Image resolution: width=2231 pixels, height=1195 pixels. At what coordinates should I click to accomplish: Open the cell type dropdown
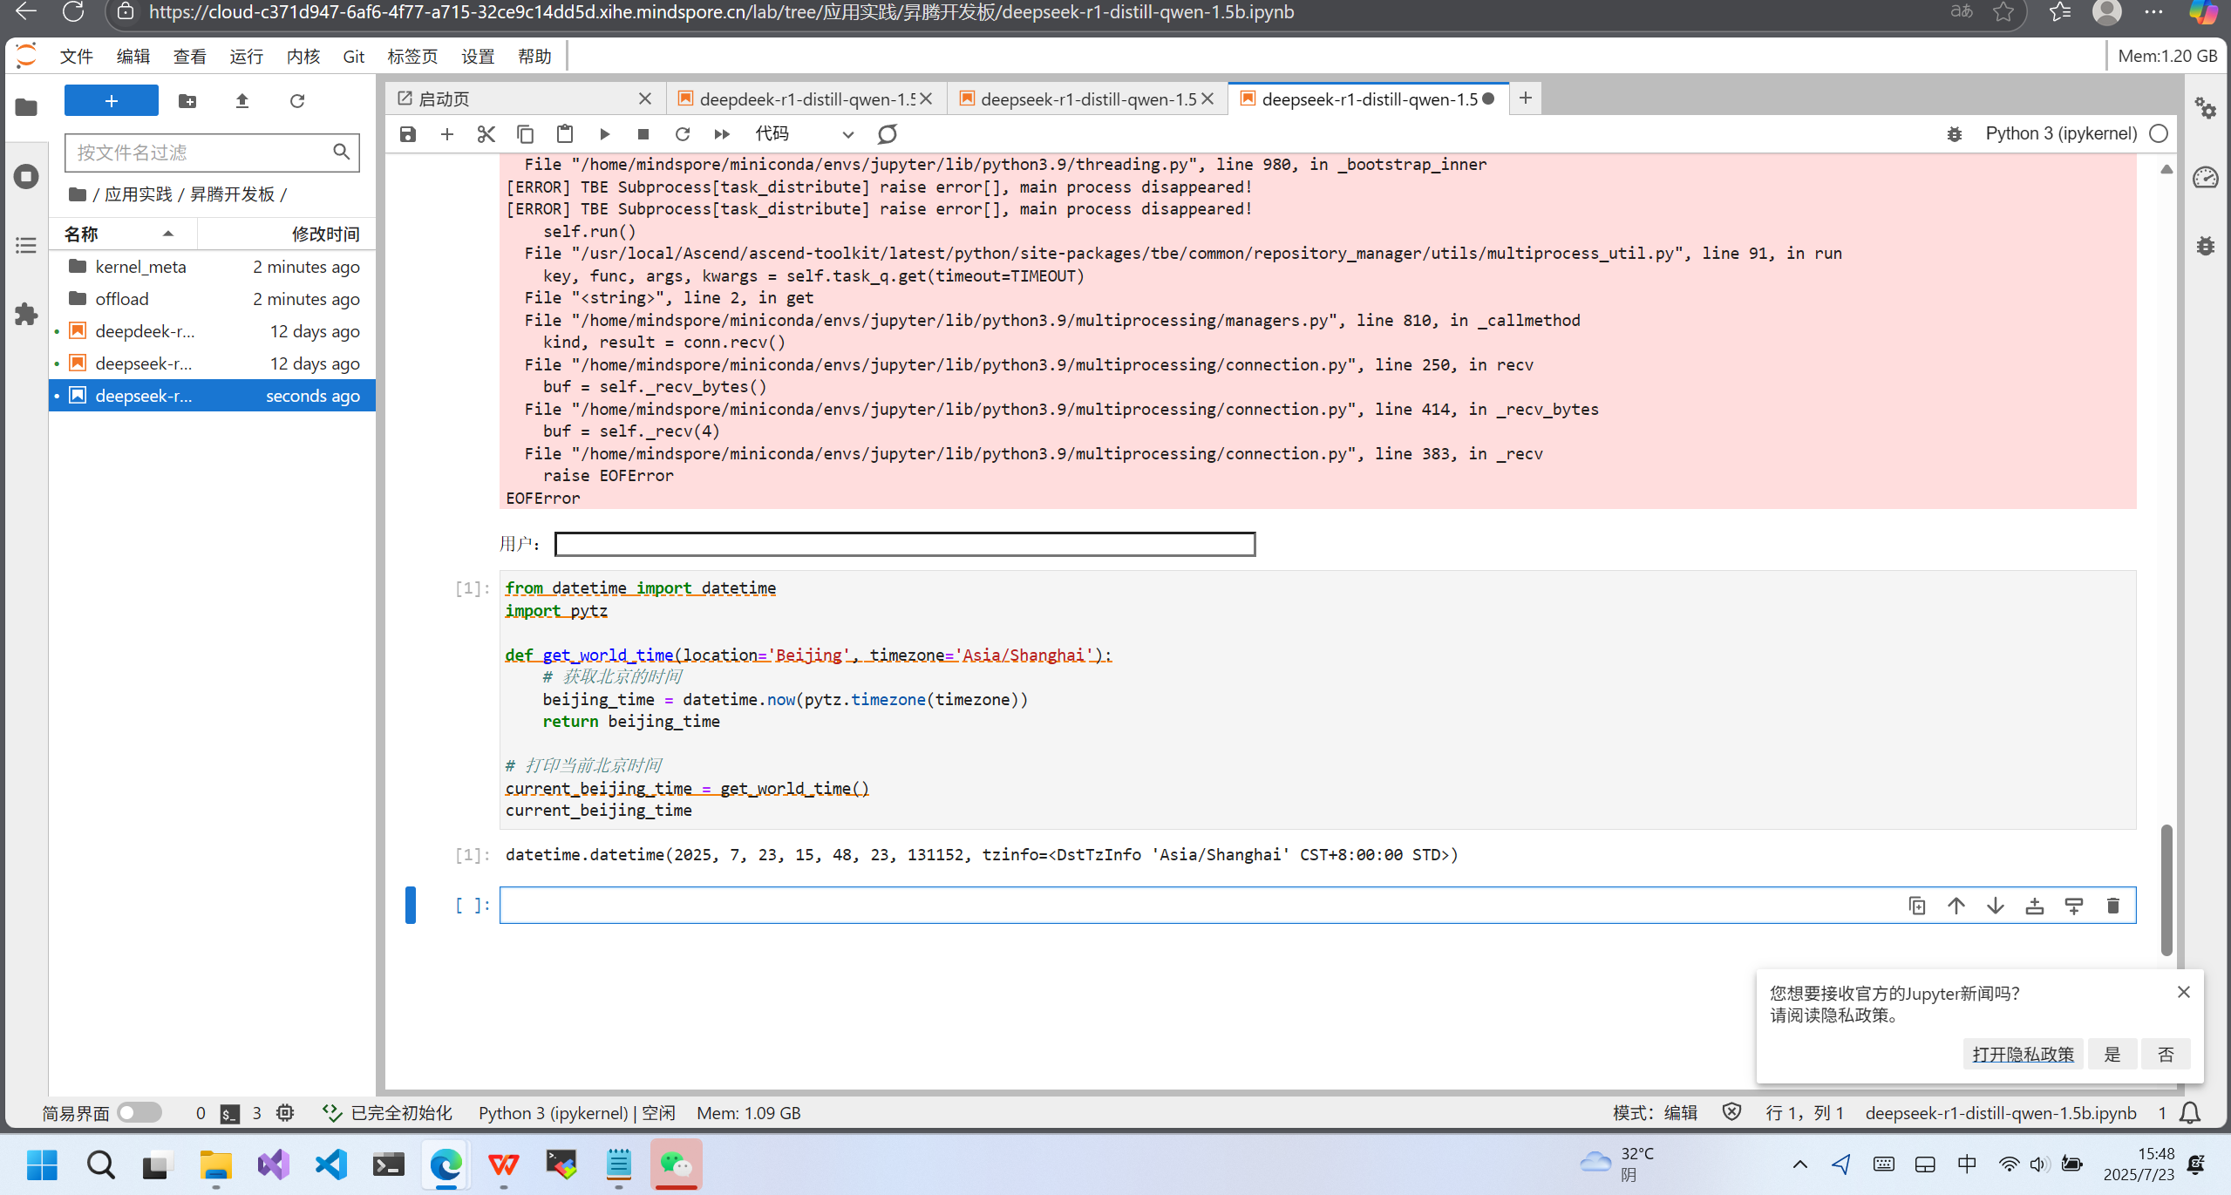coord(804,134)
